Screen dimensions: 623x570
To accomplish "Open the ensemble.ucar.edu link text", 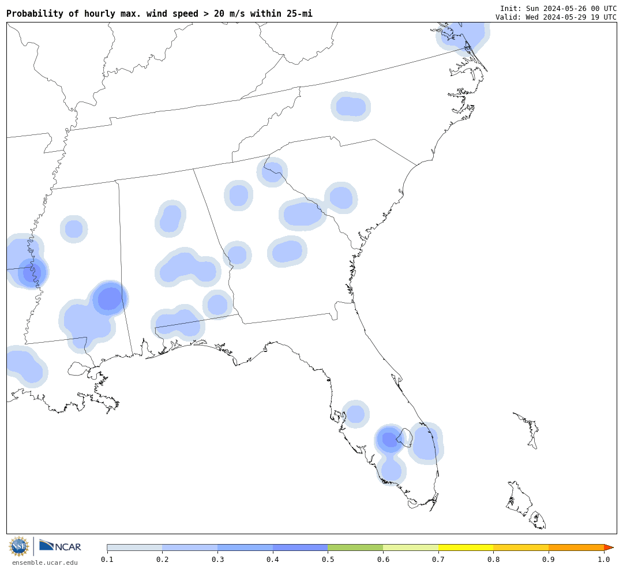I will (x=45, y=562).
